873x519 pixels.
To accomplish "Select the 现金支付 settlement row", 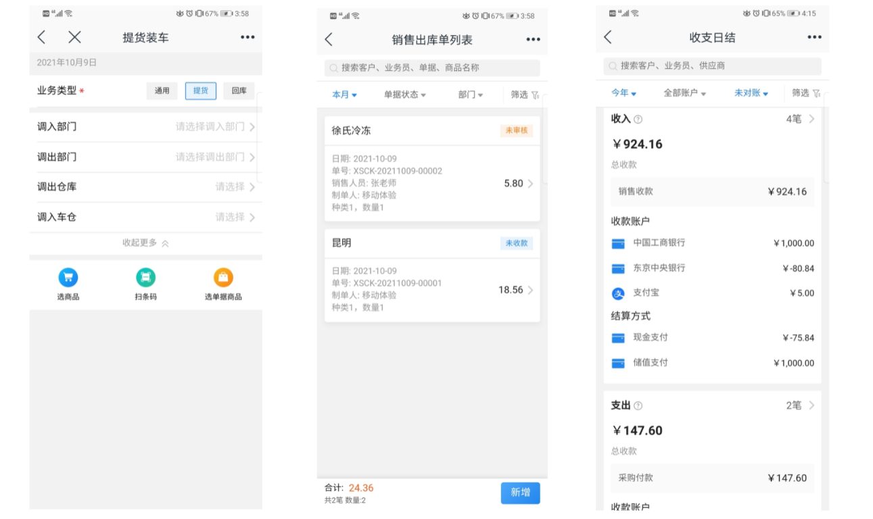I will click(x=712, y=338).
